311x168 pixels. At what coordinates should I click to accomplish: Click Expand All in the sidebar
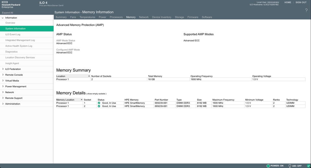7,13
